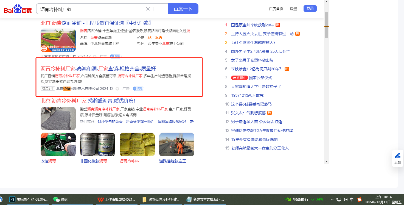Open the 沥青多少钱一吨? recommended link

tap(139, 121)
